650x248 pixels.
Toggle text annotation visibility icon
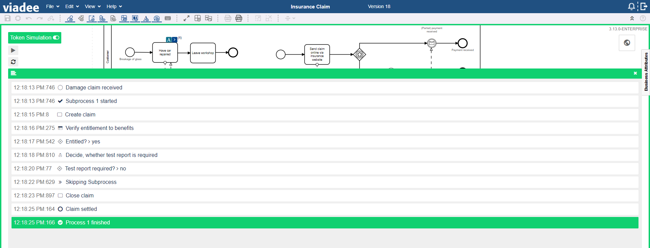pyautogui.click(x=146, y=18)
